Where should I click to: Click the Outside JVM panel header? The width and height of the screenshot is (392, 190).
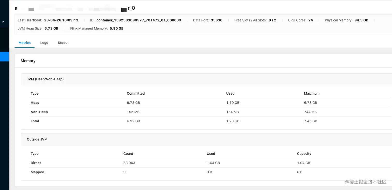(x=37, y=139)
